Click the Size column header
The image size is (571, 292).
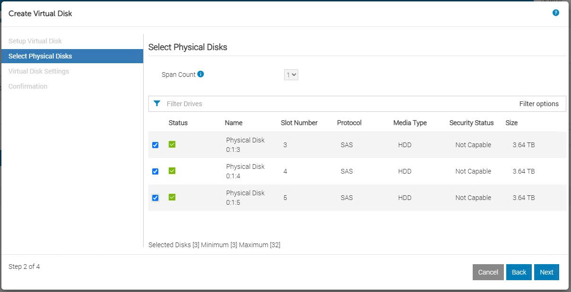511,123
